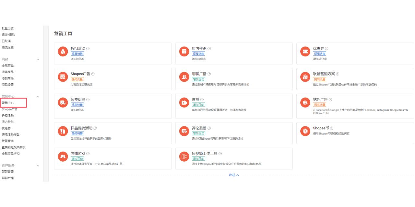Screen dimensions: 415x207
Task: Click help icon next to 运费促销
Action: (x=88, y=100)
